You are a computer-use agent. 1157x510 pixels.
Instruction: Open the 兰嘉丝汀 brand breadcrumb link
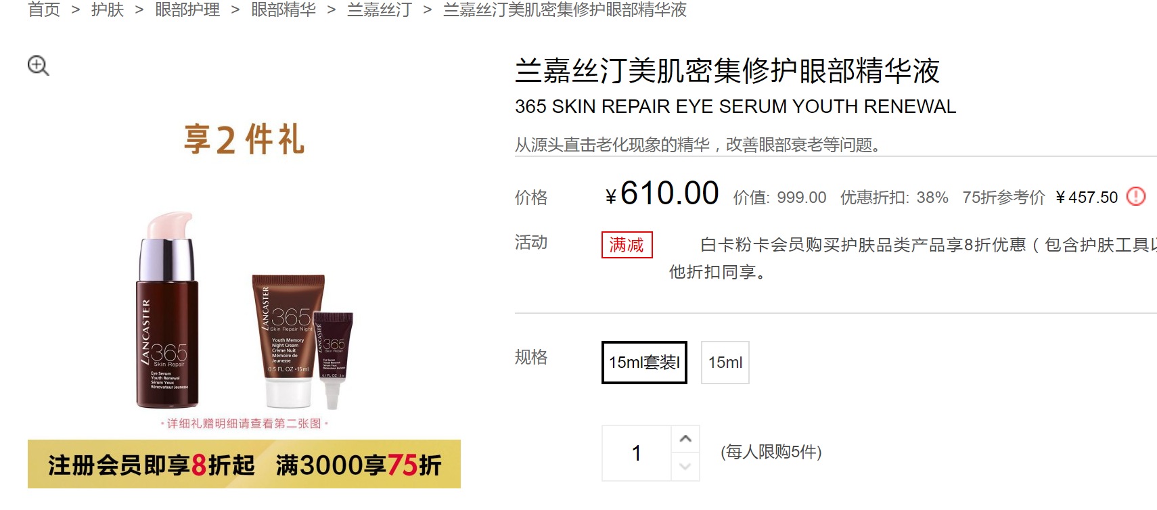click(380, 9)
